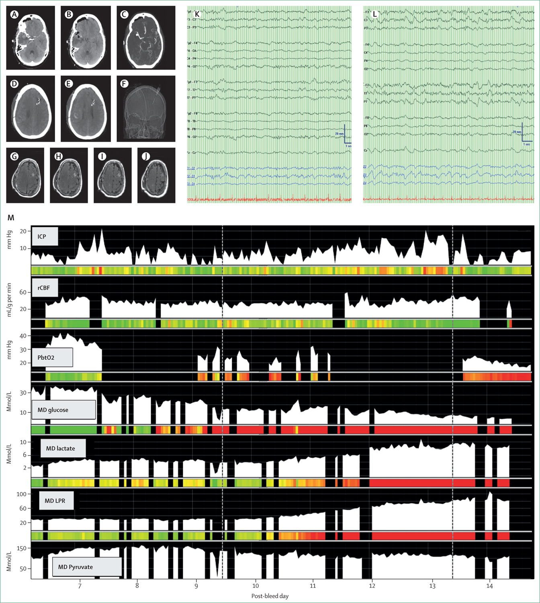The width and height of the screenshot is (540, 603).
Task: Click the rCBF trace label
Action: click(45, 288)
